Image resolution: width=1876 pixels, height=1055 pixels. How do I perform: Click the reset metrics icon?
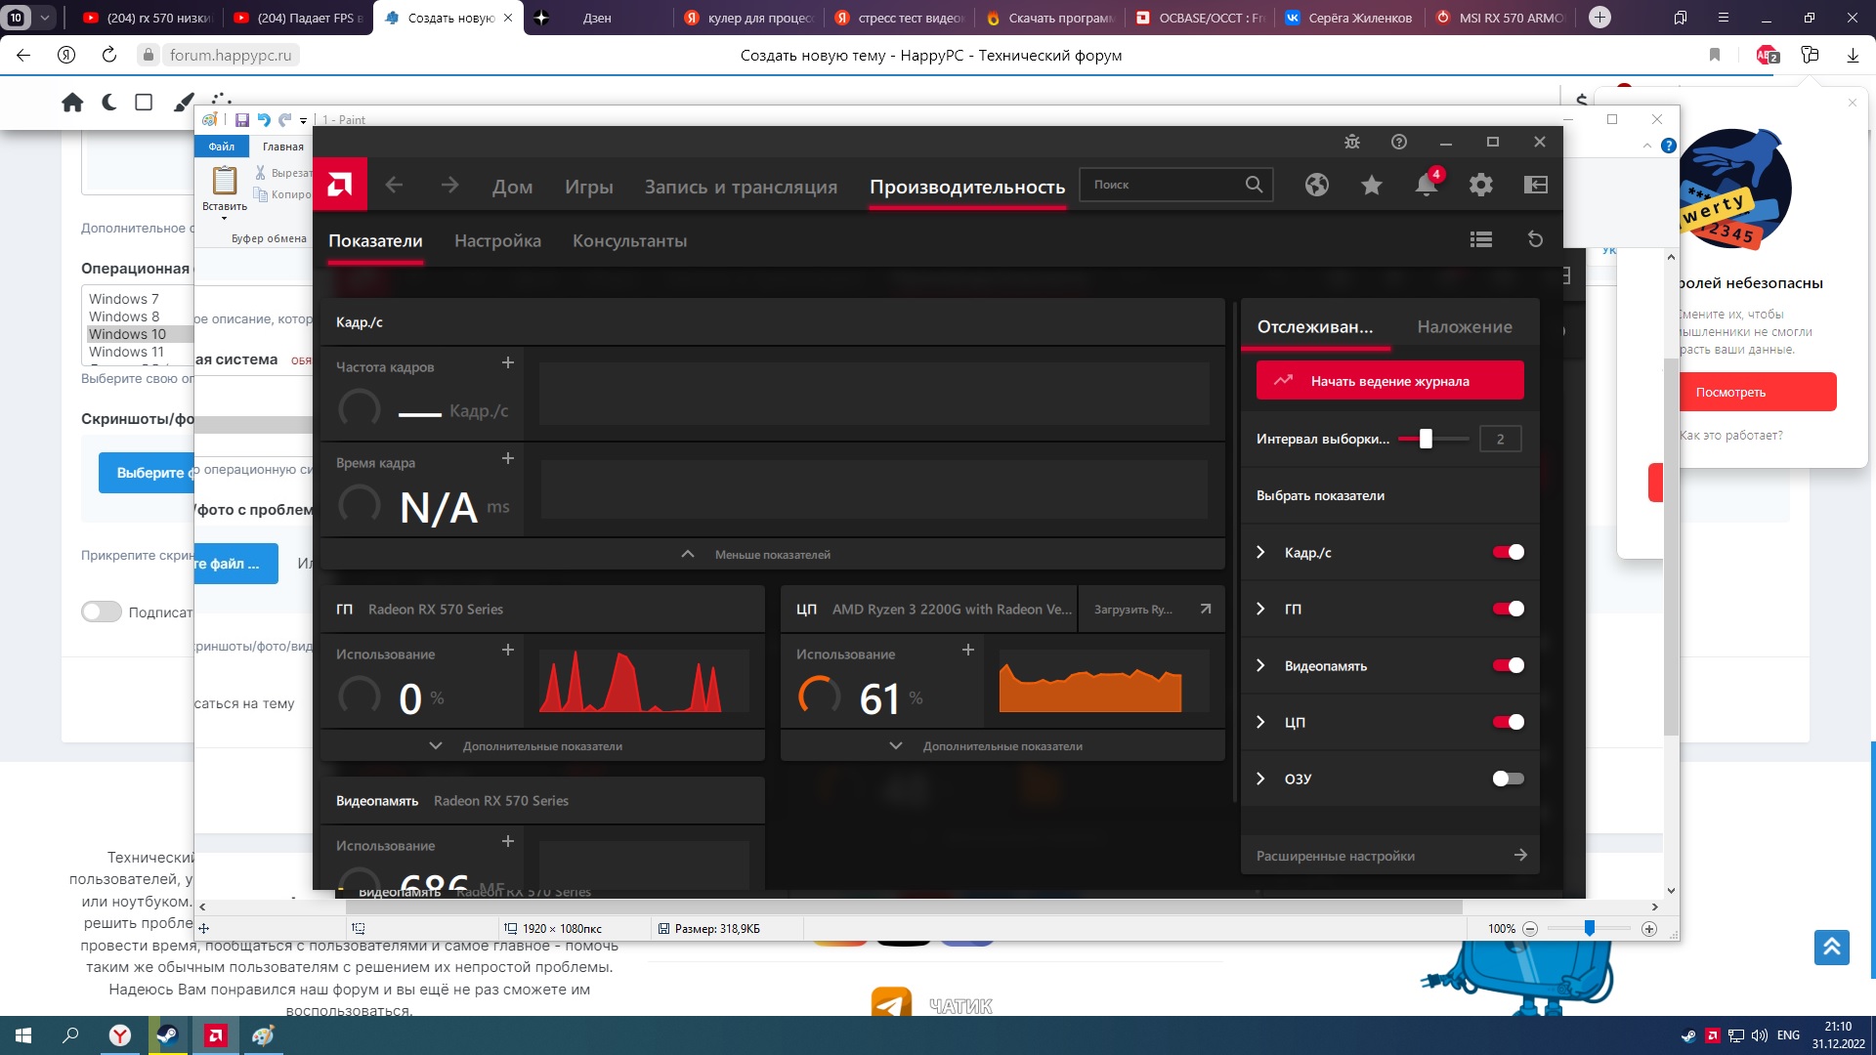click(1535, 239)
